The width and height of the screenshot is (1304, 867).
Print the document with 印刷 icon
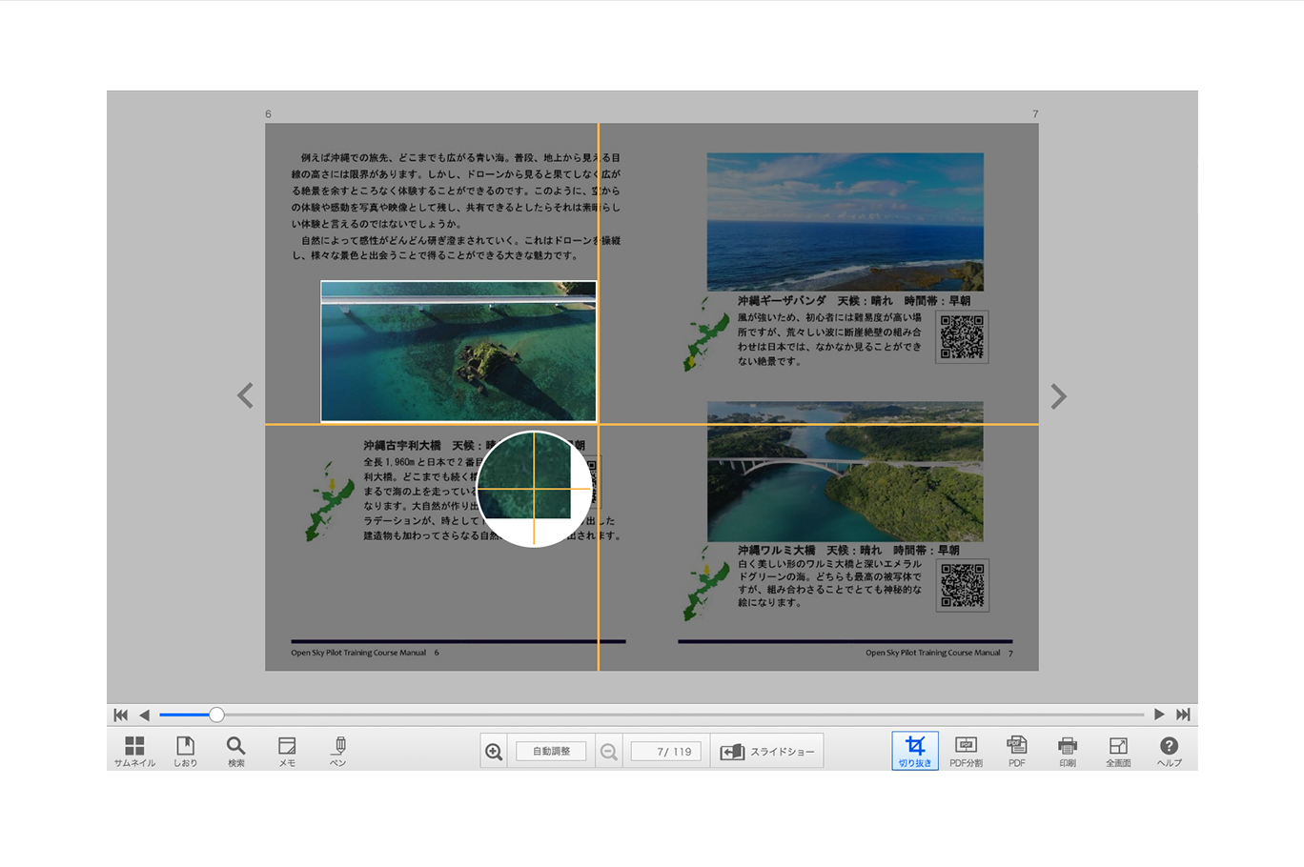point(1068,750)
